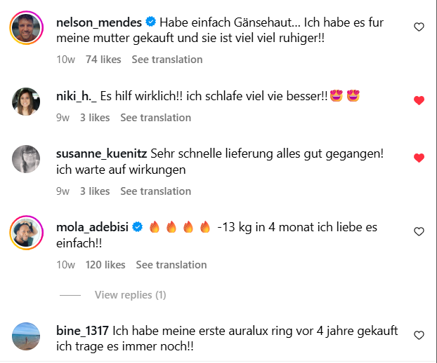Show the 120 likes on mola_adebisi's comment
The height and width of the screenshot is (363, 437).
pos(105,265)
